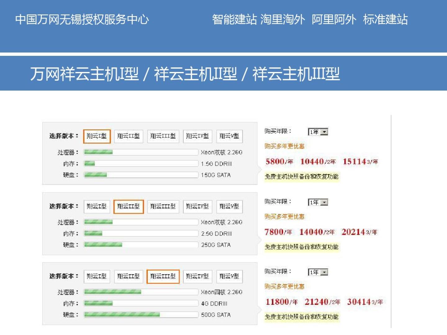Click the processor bar for Xeon四核 2.26G

pyautogui.click(x=141, y=292)
